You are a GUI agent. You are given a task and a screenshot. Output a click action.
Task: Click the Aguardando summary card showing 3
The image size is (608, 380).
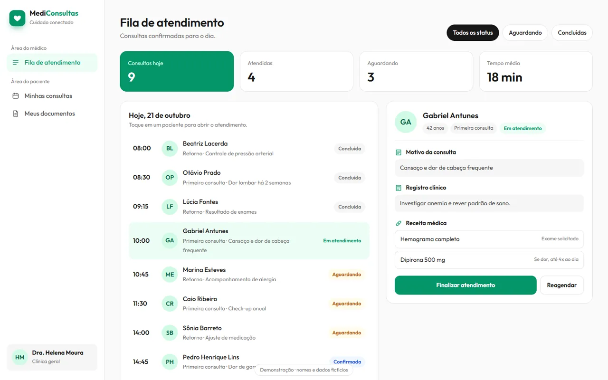pyautogui.click(x=416, y=71)
